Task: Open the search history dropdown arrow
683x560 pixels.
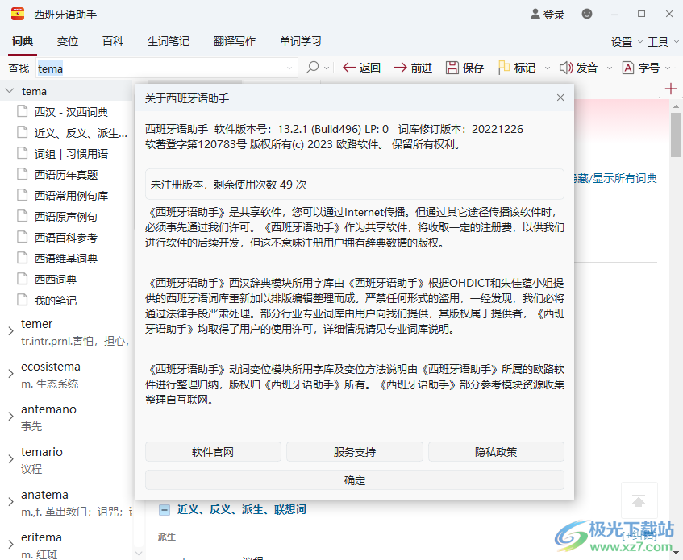Action: click(x=289, y=68)
